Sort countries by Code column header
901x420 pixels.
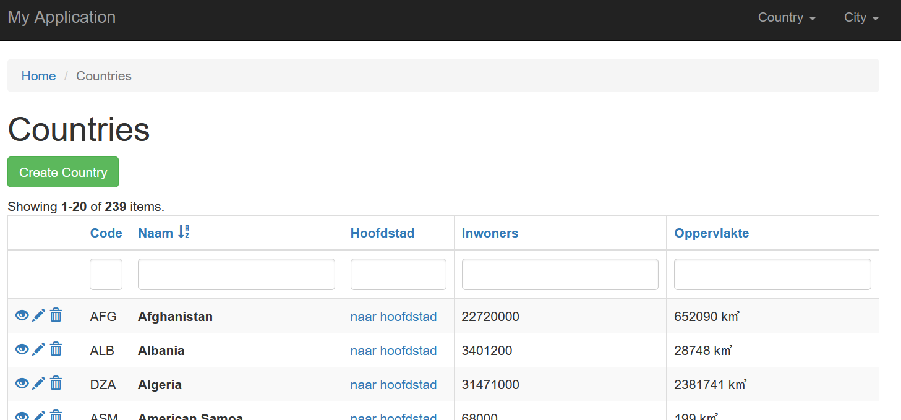point(106,233)
